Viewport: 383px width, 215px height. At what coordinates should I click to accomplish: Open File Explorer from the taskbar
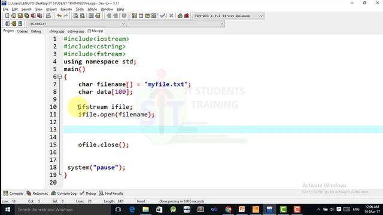pos(145,210)
